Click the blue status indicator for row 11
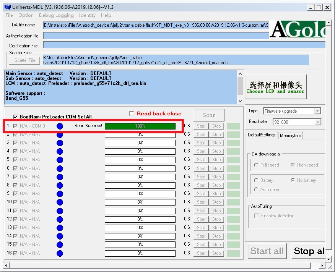Viewport: 335px width, 272px height. point(60,211)
